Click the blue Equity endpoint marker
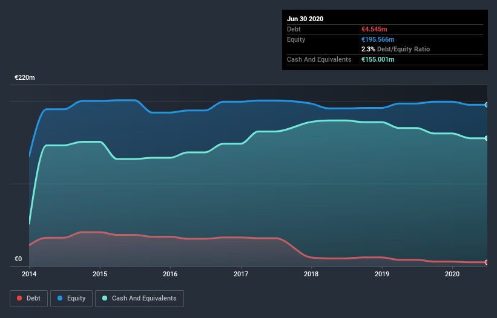Image resolution: width=497 pixels, height=318 pixels. [486, 105]
